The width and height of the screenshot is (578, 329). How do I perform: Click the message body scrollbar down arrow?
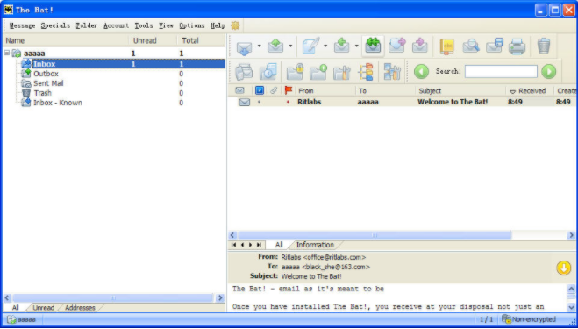coord(571,307)
